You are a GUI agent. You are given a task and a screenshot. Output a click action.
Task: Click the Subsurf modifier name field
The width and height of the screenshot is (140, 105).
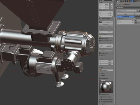(x=129, y=11)
